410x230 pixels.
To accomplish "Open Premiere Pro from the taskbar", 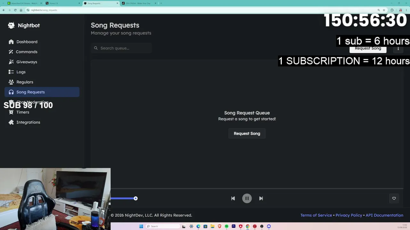I will tap(234, 226).
